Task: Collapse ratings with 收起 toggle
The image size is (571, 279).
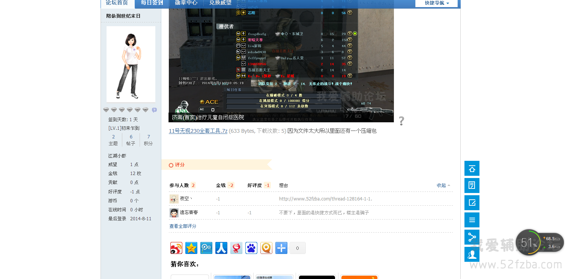Action: [x=443, y=185]
